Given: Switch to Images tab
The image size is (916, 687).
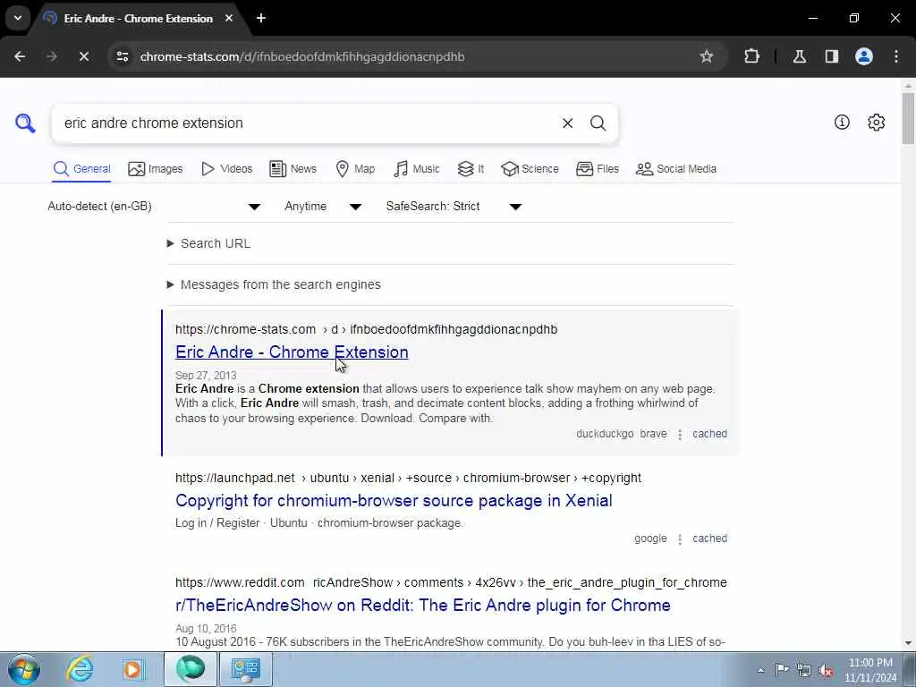Looking at the screenshot, I should pos(156,169).
